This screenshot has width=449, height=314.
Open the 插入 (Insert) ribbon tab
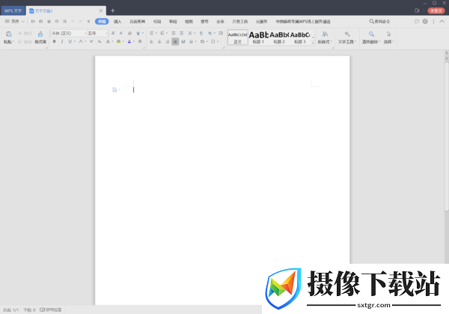117,22
